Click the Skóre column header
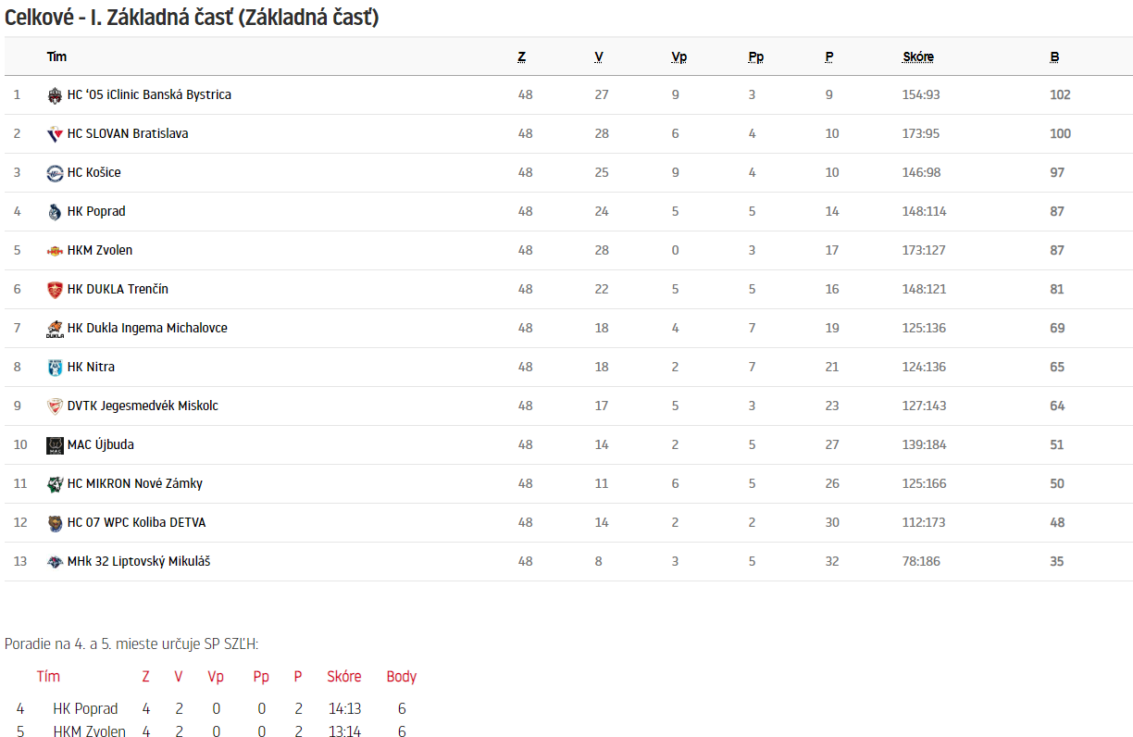Viewport: 1133px width, 737px height. point(918,57)
